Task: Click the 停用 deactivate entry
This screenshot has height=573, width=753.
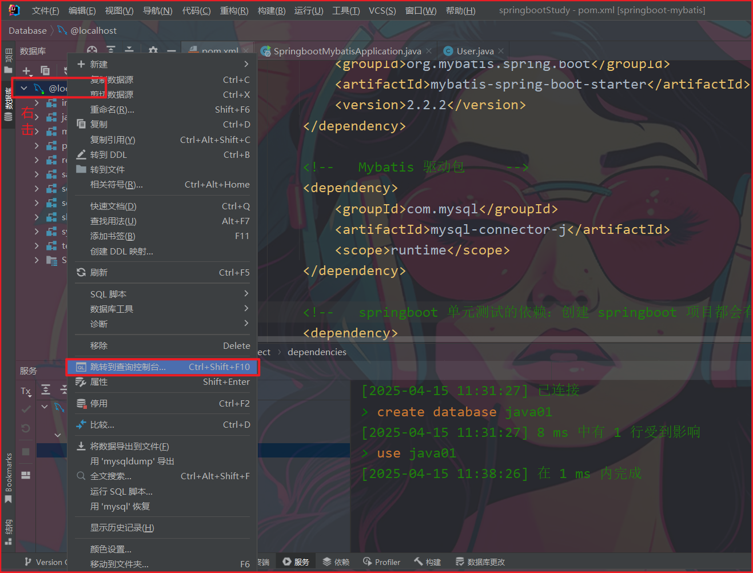Action: pyautogui.click(x=162, y=404)
